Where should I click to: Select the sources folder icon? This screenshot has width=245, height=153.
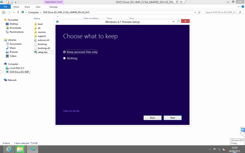tap(36, 32)
